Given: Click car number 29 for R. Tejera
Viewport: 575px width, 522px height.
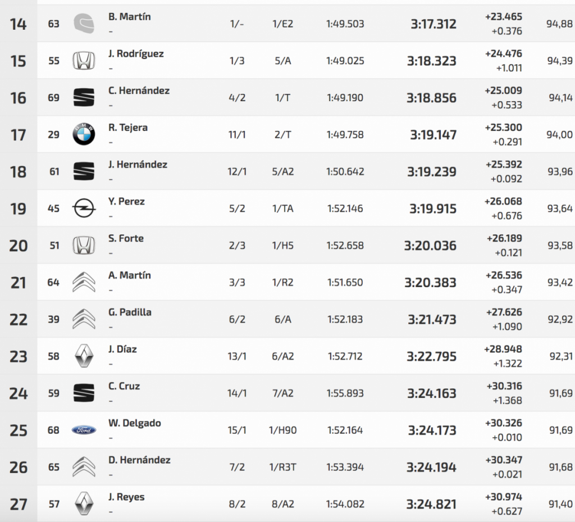Looking at the screenshot, I should tap(54, 135).
